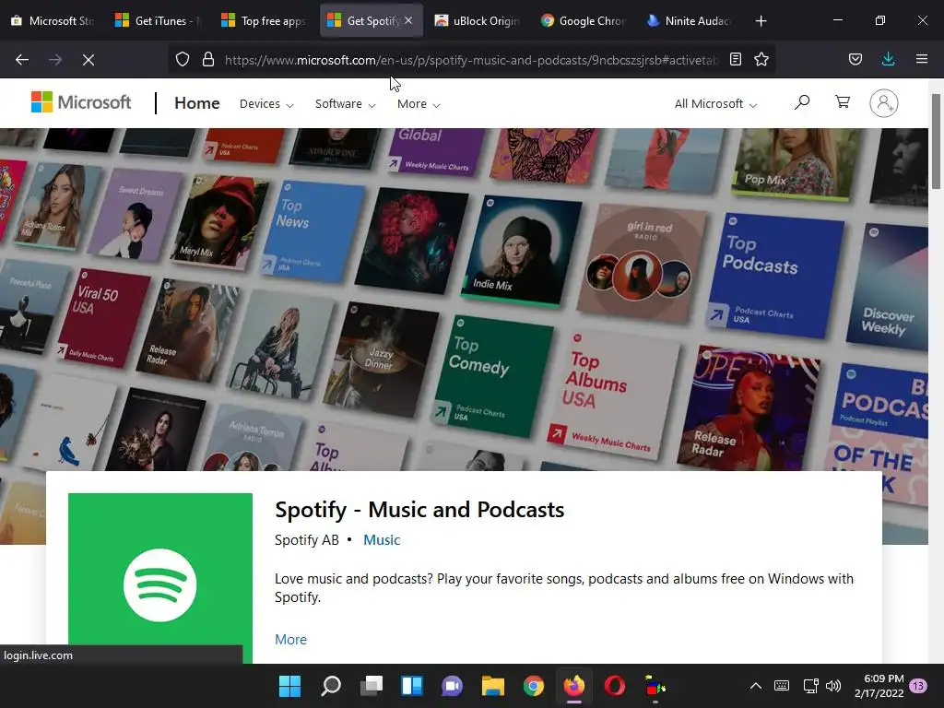Switch to the Top free apps tab
This screenshot has width=944, height=708.
coord(264,20)
